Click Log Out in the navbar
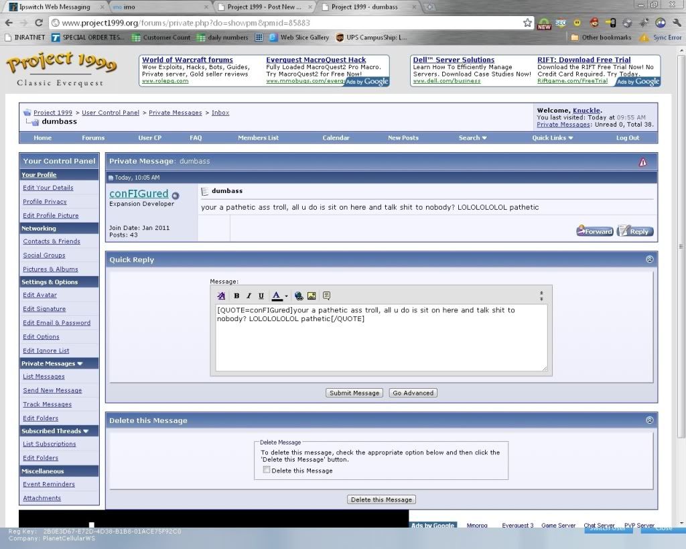This screenshot has width=686, height=549. coord(628,138)
